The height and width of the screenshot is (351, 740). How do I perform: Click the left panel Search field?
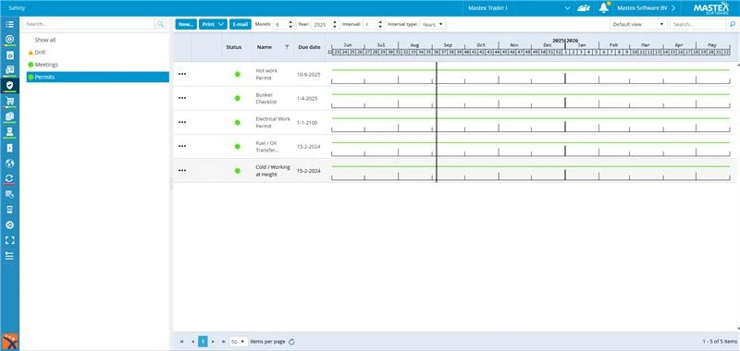click(x=89, y=24)
